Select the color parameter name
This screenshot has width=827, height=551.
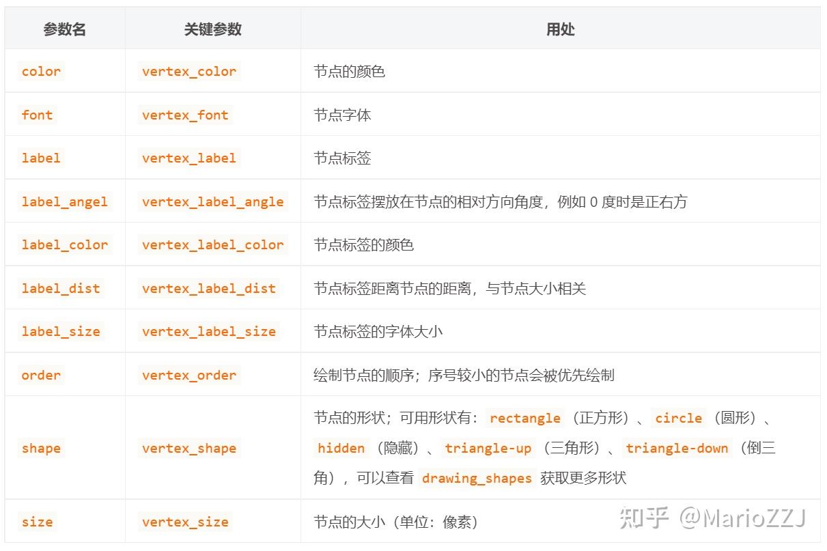40,71
